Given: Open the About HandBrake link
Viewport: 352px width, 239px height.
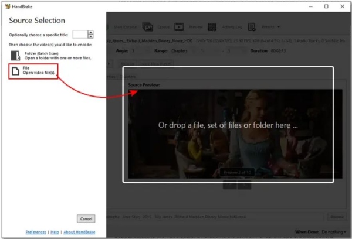Looking at the screenshot, I should (x=78, y=232).
